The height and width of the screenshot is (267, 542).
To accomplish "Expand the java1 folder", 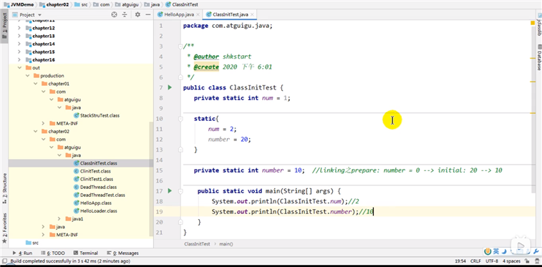I will point(60,218).
